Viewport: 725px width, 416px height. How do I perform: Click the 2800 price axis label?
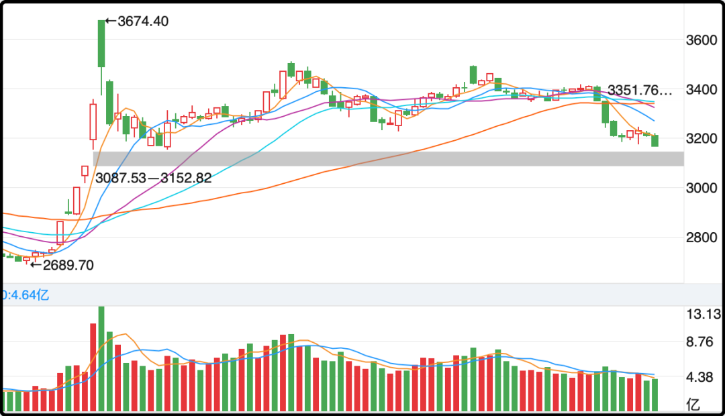(x=703, y=238)
